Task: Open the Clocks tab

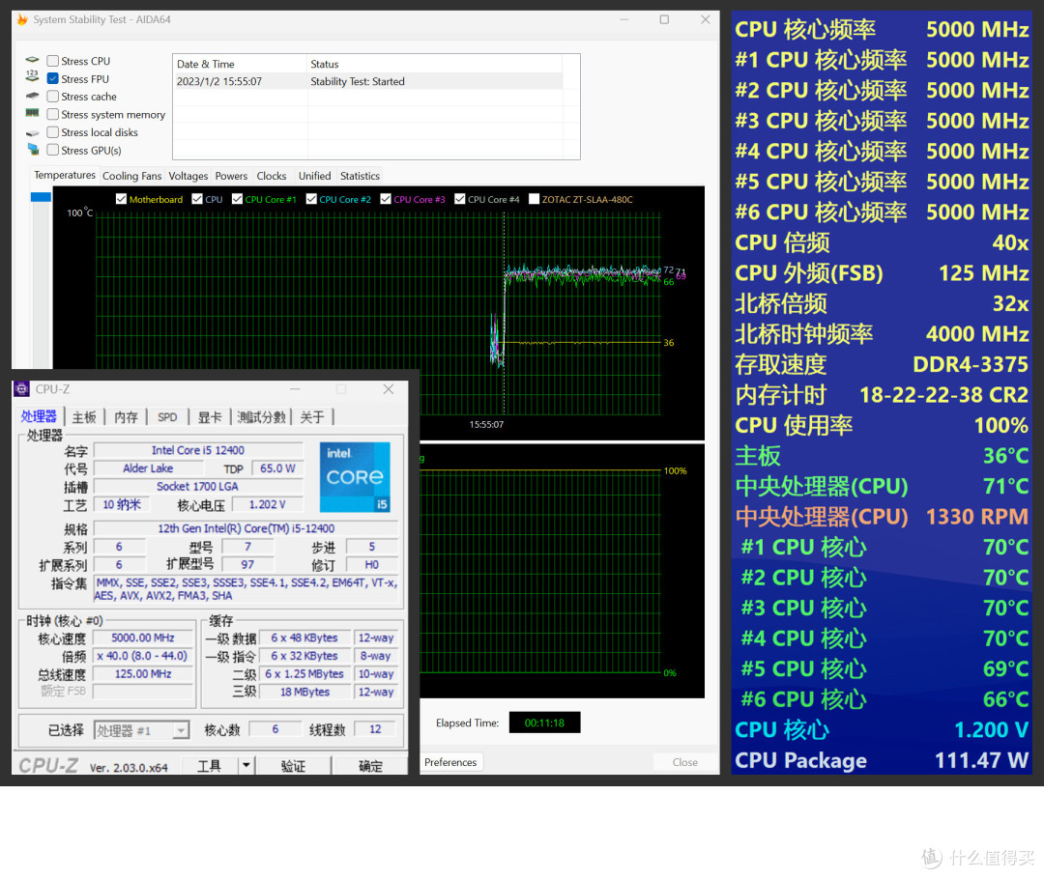Action: coord(271,176)
